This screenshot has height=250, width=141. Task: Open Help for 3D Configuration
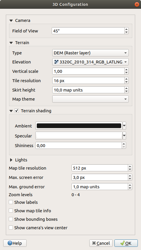pyautogui.click(x=15, y=243)
